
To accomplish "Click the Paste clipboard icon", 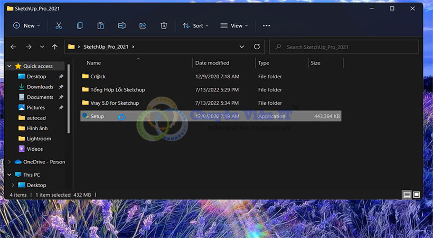I will click(x=101, y=25).
